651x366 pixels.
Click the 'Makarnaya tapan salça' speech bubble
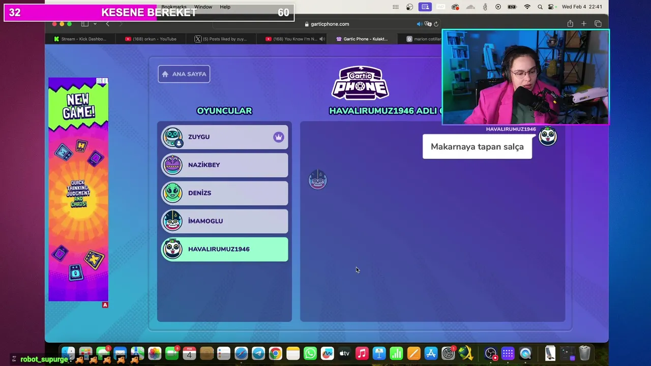[477, 147]
